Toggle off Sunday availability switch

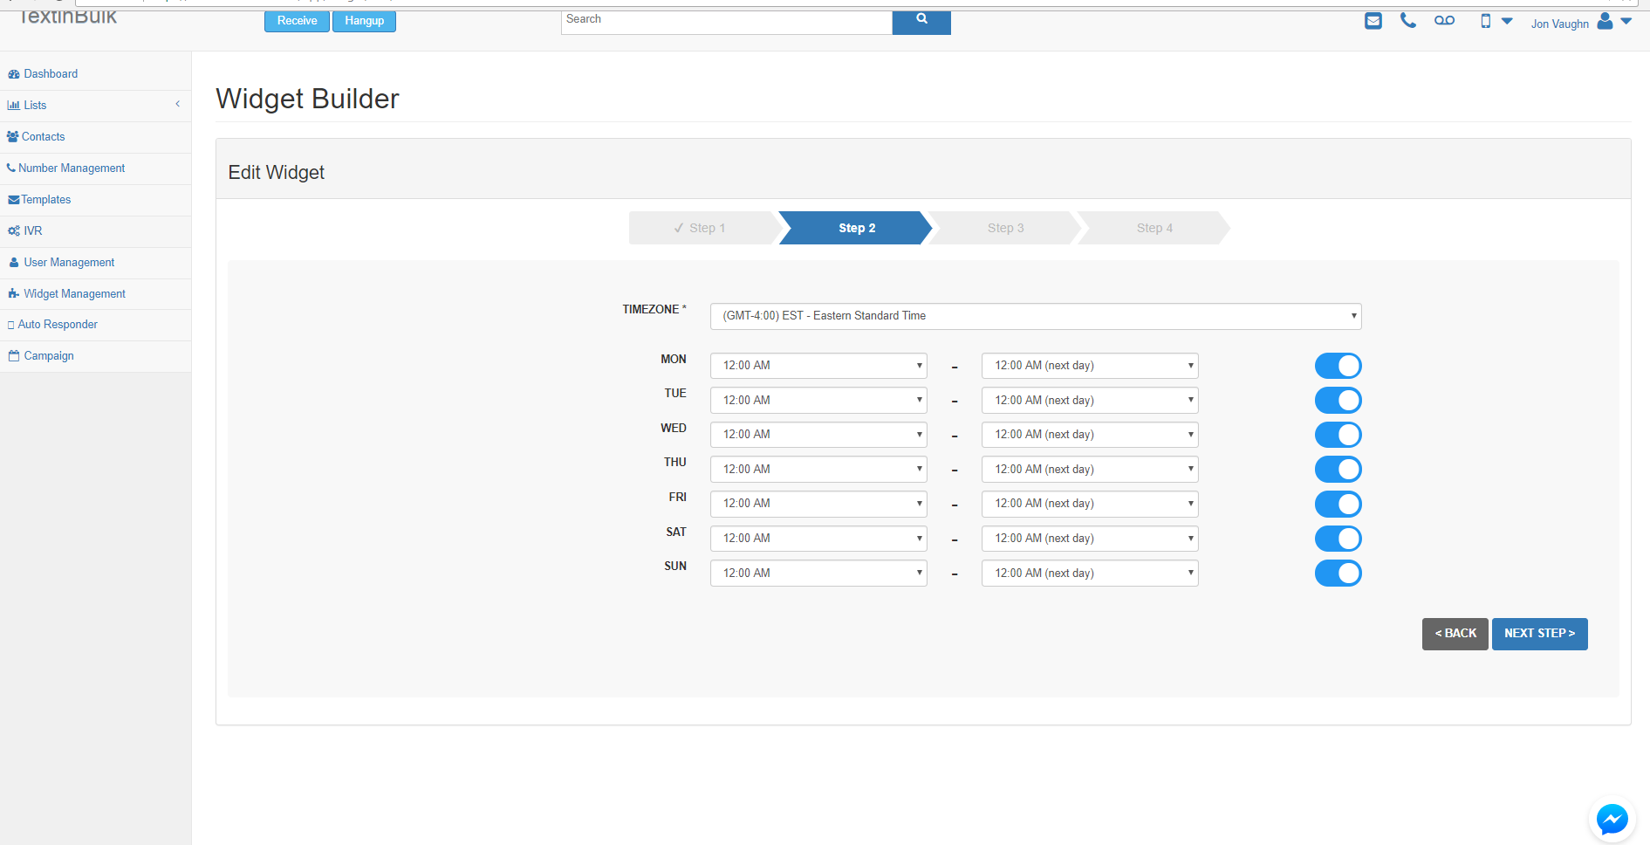[1338, 574]
